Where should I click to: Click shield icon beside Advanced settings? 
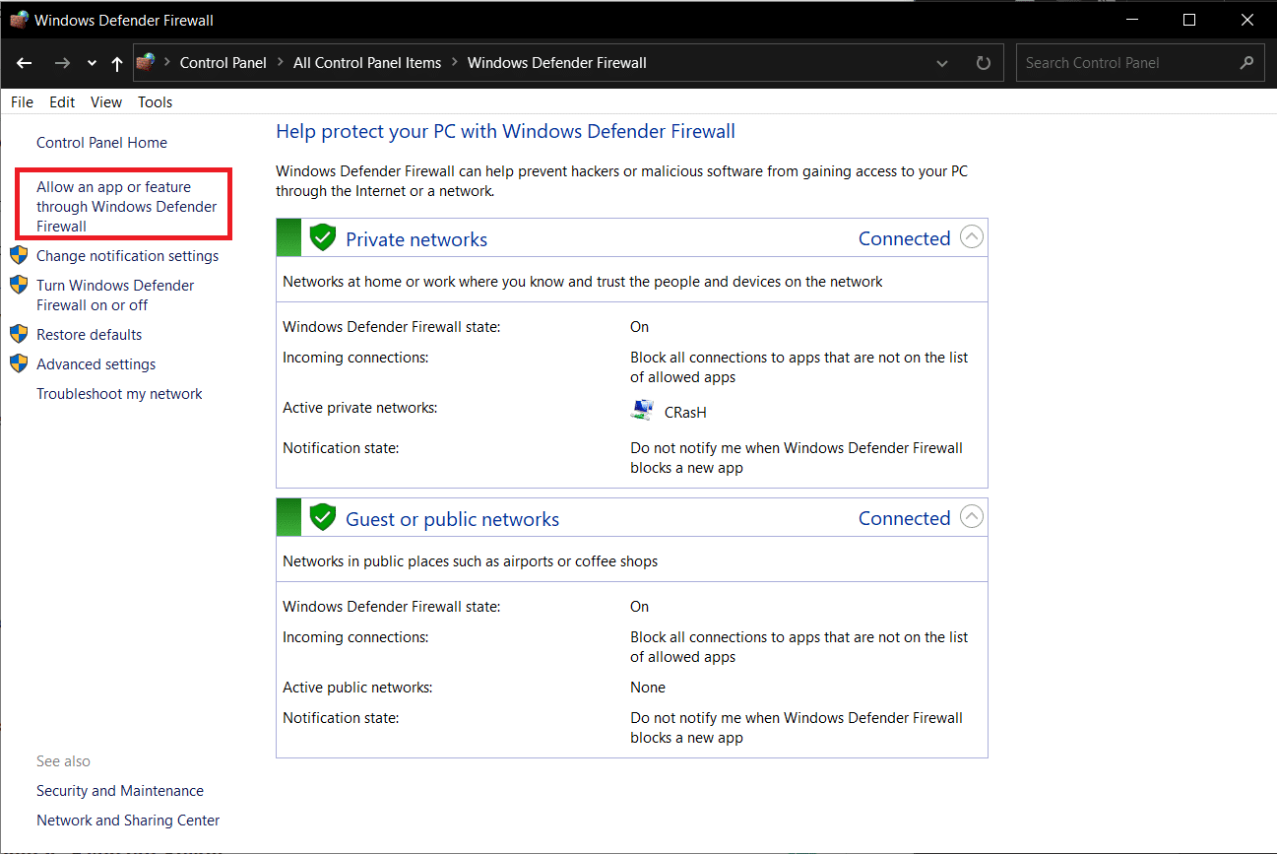pyautogui.click(x=19, y=364)
